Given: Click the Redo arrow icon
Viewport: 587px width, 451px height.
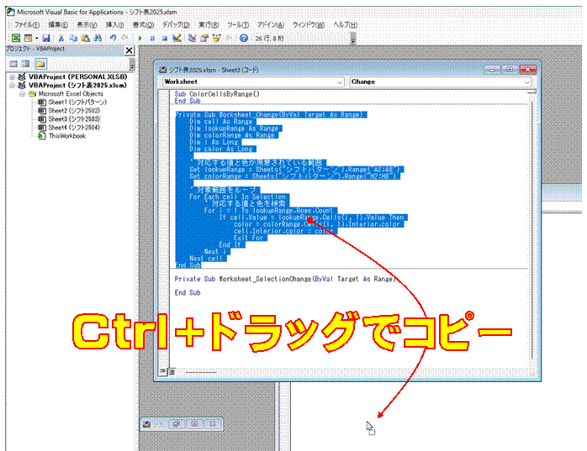Looking at the screenshot, I should point(125,38).
